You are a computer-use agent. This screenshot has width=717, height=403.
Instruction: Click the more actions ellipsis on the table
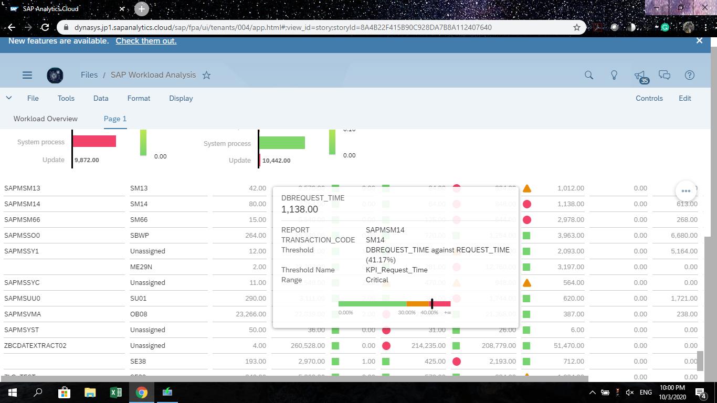point(686,191)
